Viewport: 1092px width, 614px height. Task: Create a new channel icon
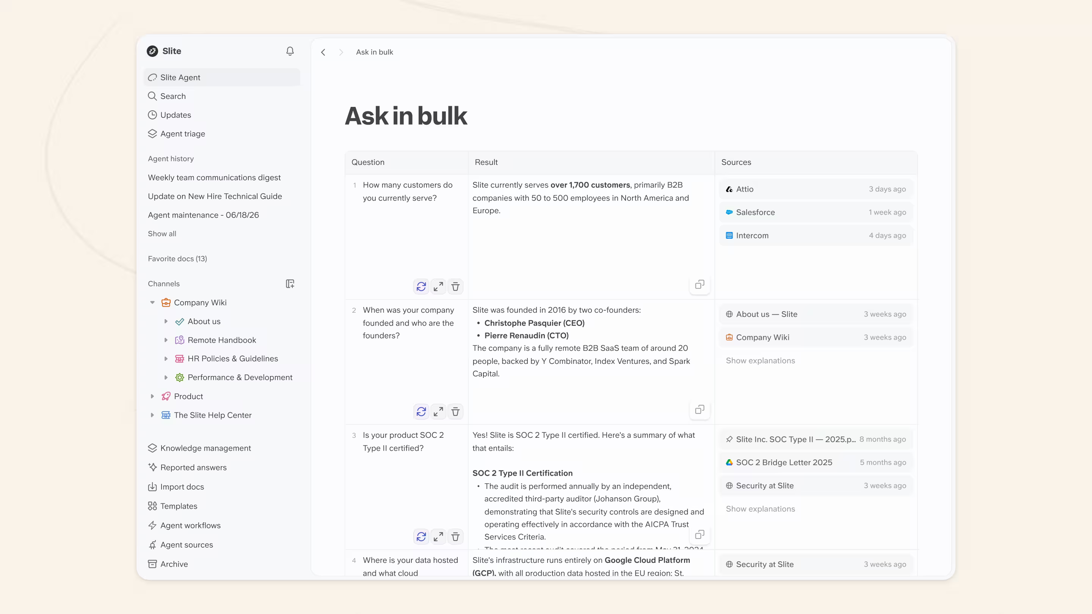coord(290,284)
